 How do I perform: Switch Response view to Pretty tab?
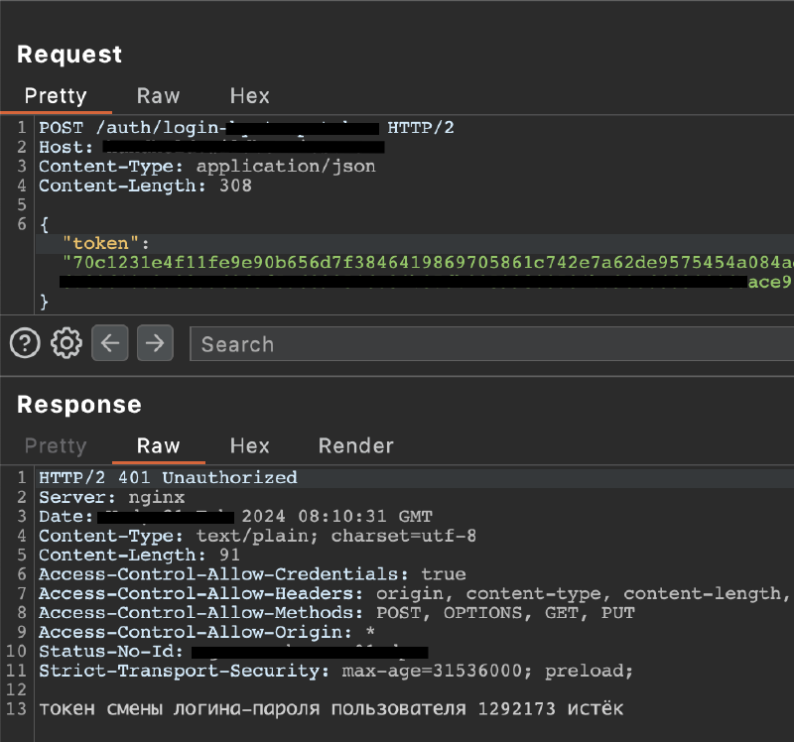(x=56, y=446)
